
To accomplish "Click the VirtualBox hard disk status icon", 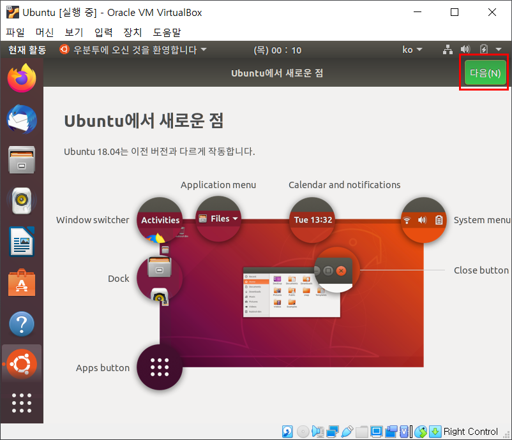I will point(287,432).
